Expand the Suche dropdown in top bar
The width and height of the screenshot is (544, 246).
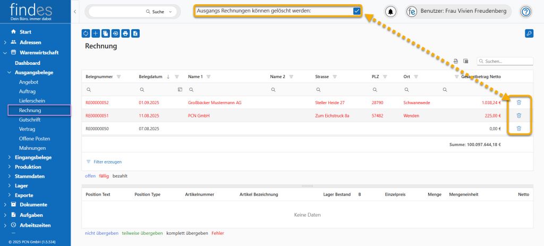pyautogui.click(x=170, y=12)
